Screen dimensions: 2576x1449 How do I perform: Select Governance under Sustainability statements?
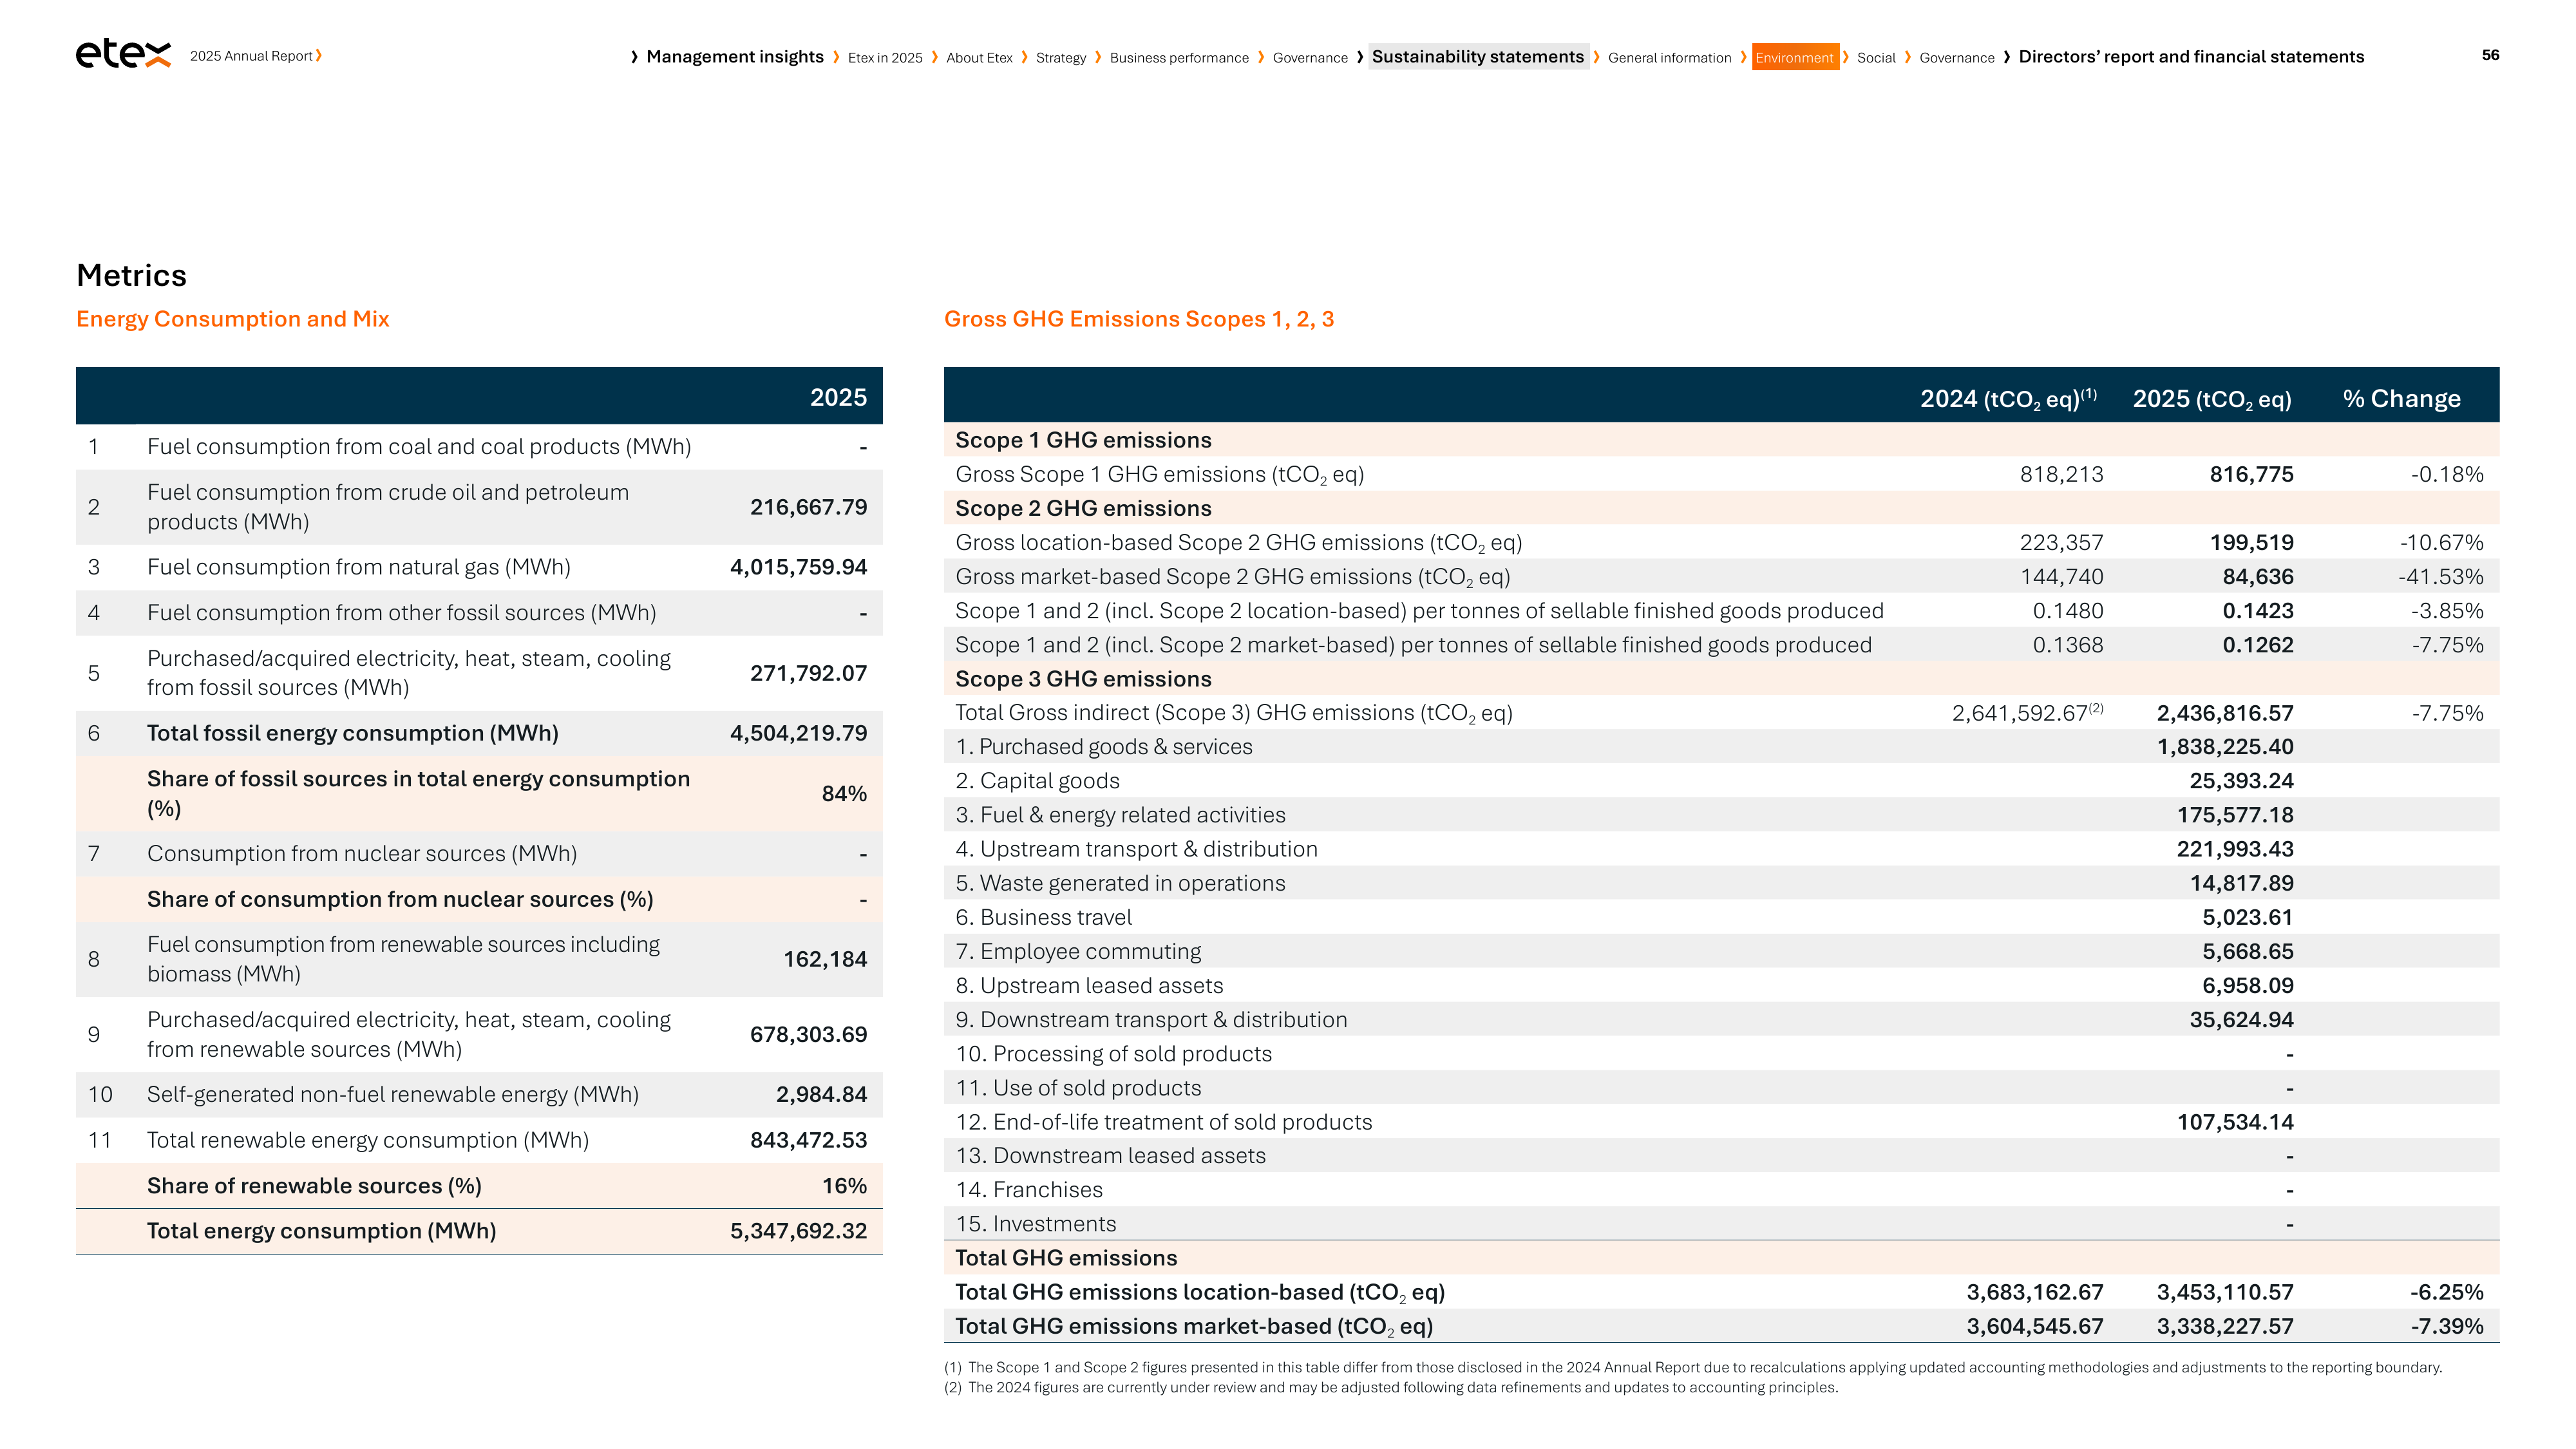coord(1957,58)
